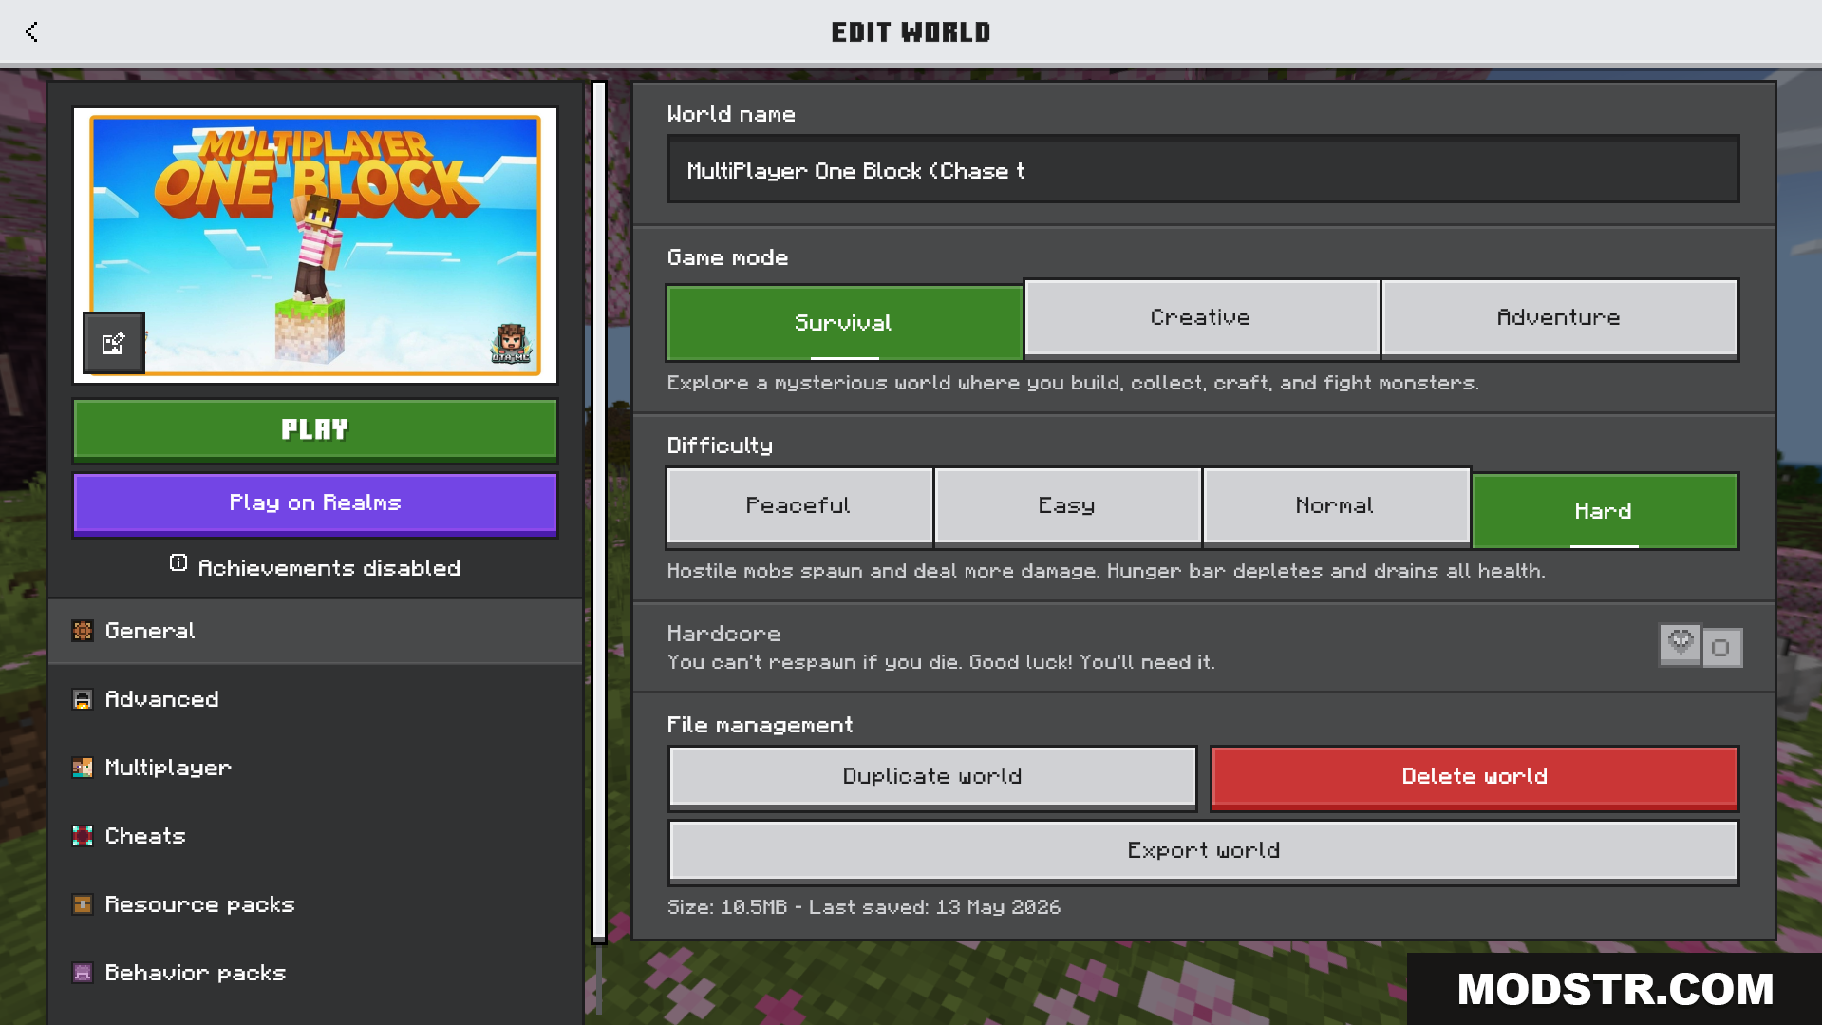Click Duplicate world button

pyautogui.click(x=932, y=777)
